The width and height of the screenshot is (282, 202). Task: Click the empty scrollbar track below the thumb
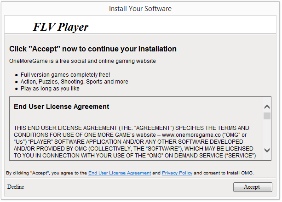pos(267,133)
